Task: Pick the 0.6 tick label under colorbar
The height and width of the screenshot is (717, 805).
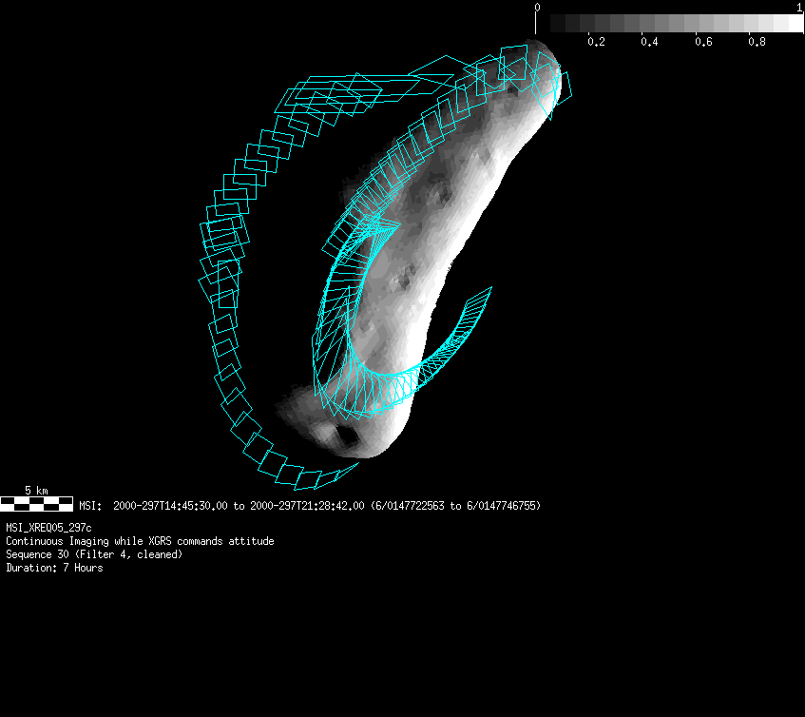Action: (703, 42)
